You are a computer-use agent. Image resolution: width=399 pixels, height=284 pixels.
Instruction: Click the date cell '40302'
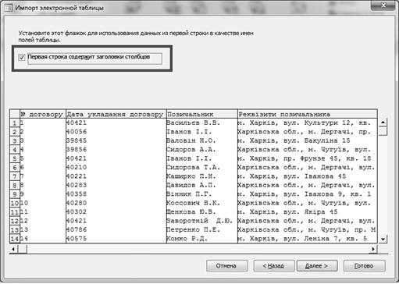point(116,211)
